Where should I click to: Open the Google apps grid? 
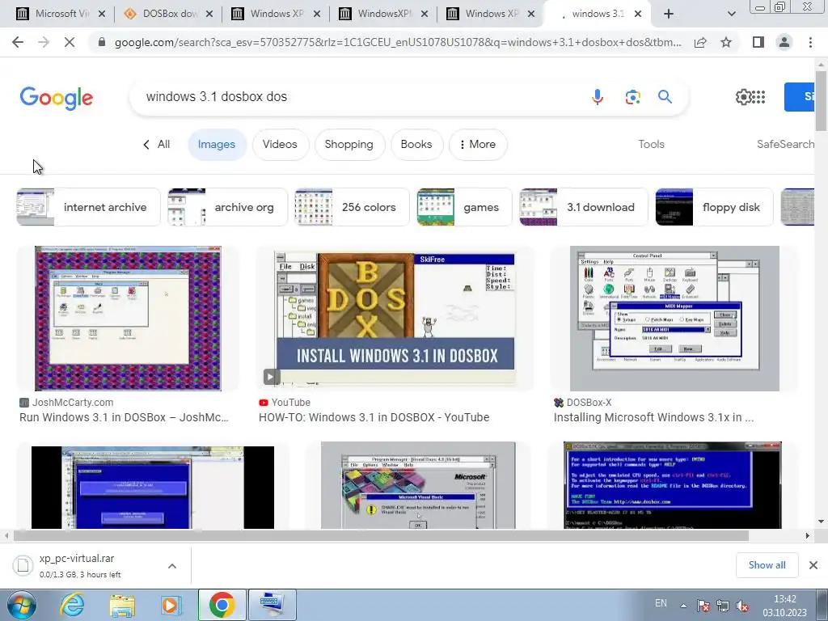758,97
